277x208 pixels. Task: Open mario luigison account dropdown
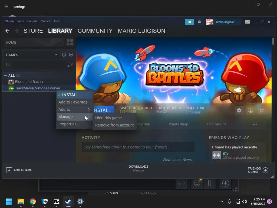(x=227, y=22)
